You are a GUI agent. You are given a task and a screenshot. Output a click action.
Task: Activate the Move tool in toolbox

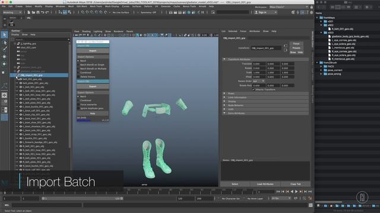click(x=4, y=57)
